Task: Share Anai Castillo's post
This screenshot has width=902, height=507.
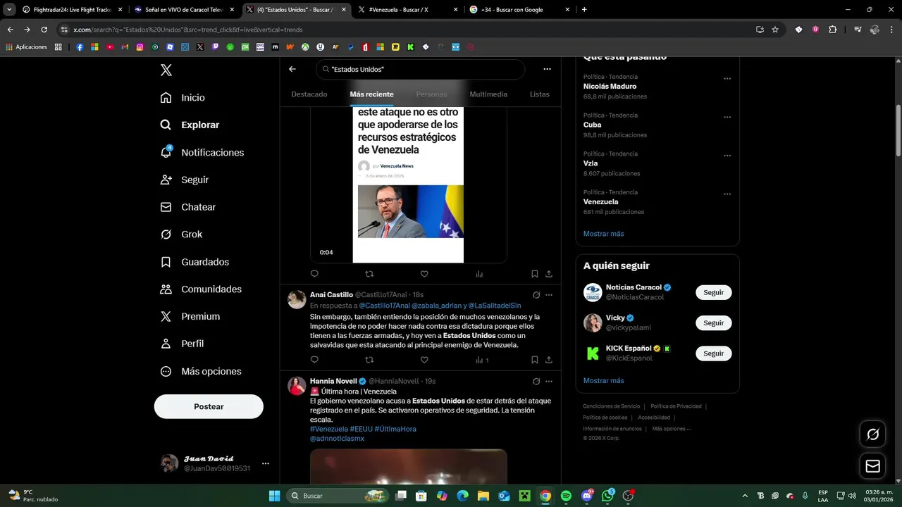Action: point(549,360)
